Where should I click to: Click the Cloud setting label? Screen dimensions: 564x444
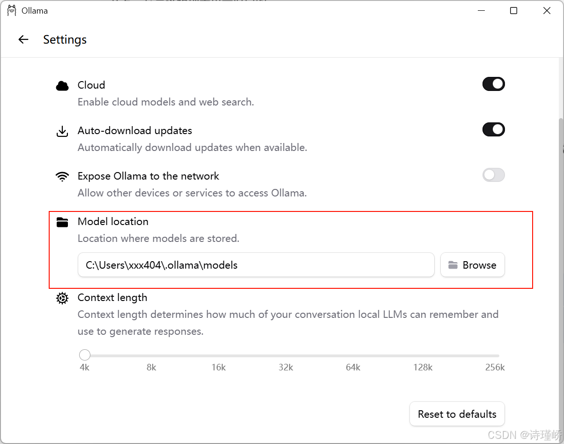(91, 85)
